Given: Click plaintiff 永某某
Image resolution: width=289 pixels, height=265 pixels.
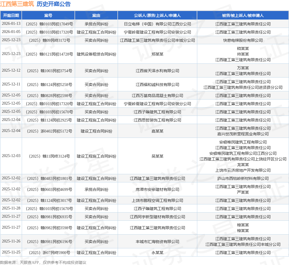Looking at the screenshot, I should click(x=157, y=253).
